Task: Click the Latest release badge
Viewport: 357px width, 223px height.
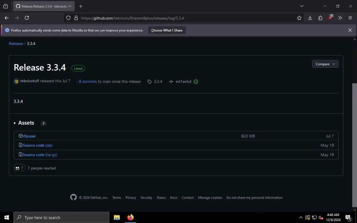Action: tap(78, 68)
